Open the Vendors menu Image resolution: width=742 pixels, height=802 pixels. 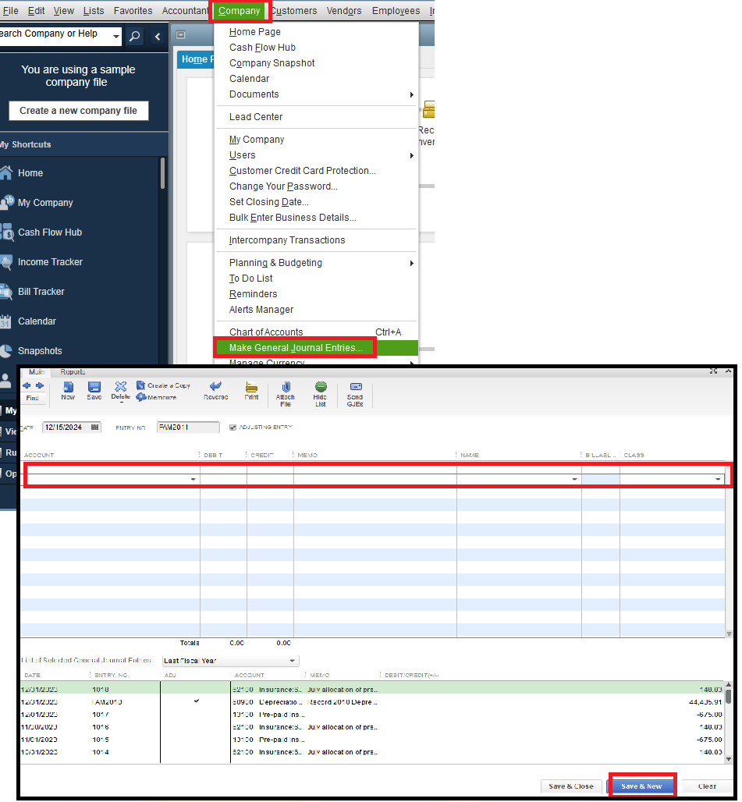click(344, 11)
